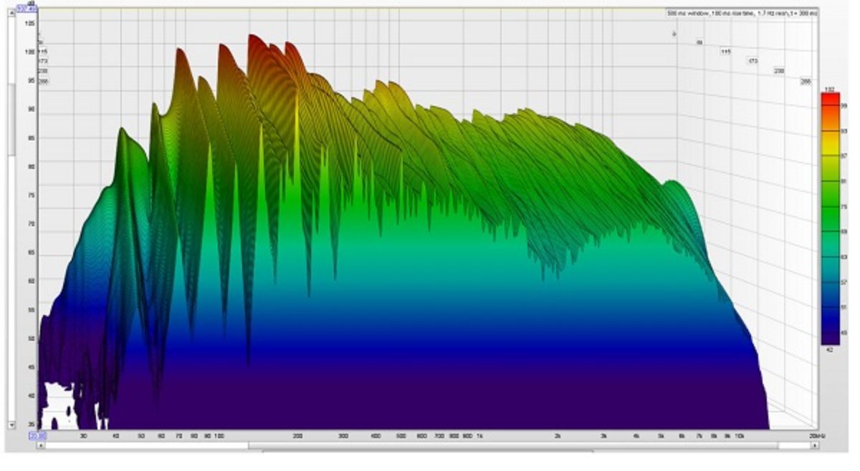Click the vertical scrollbar down arrow

click(x=11, y=424)
